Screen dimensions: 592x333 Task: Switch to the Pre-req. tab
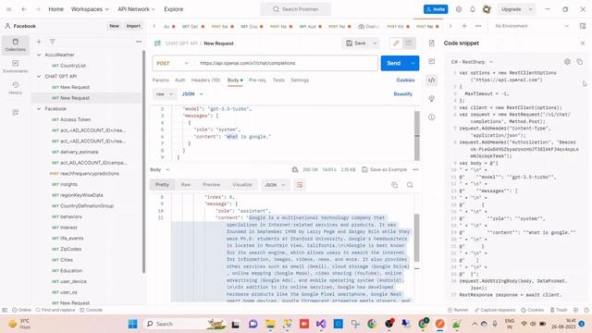(257, 80)
